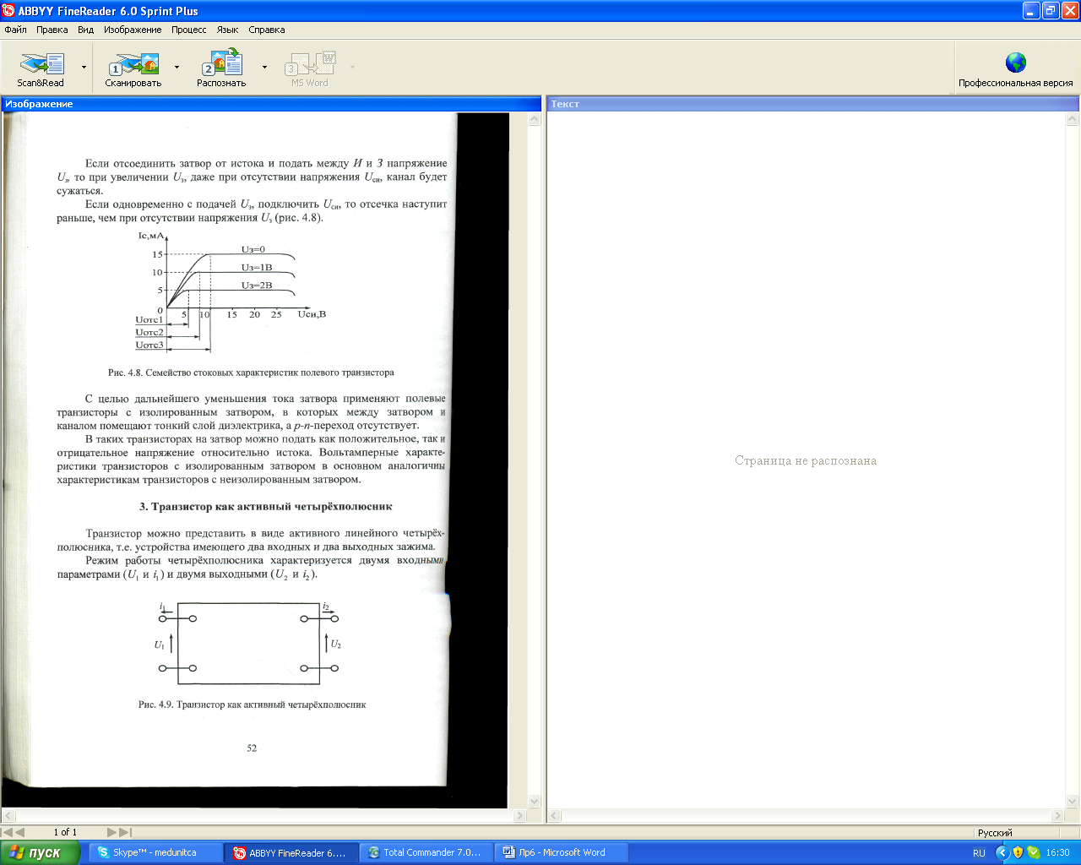
Task: Open the Справка menu
Action: click(x=267, y=30)
